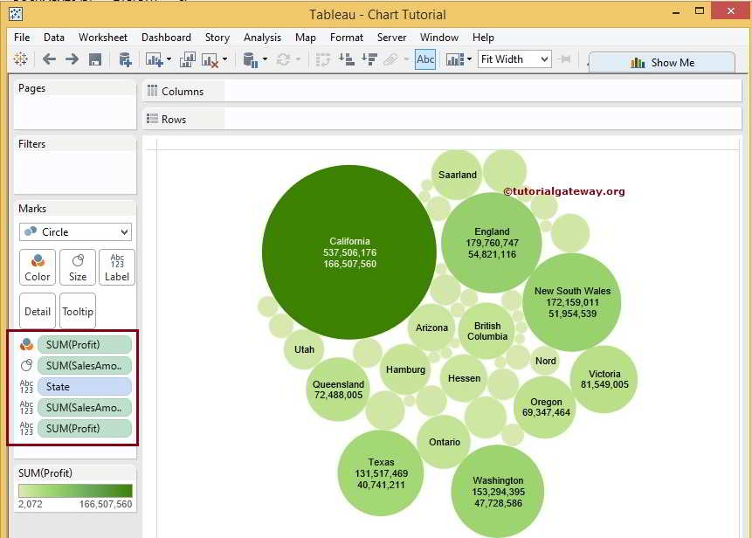The width and height of the screenshot is (752, 538).
Task: Expand the new worksheet icon dropdown arrow
Action: (x=169, y=59)
